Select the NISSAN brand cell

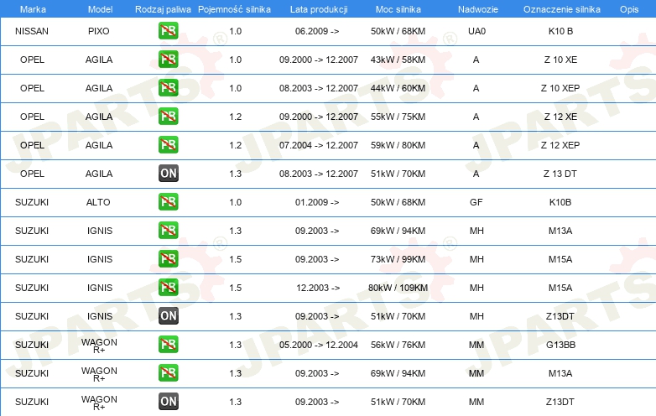pyautogui.click(x=32, y=31)
